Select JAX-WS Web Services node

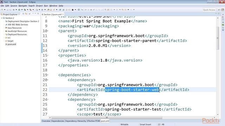click(x=18, y=24)
